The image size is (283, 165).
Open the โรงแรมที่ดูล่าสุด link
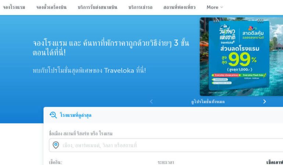click(x=75, y=115)
